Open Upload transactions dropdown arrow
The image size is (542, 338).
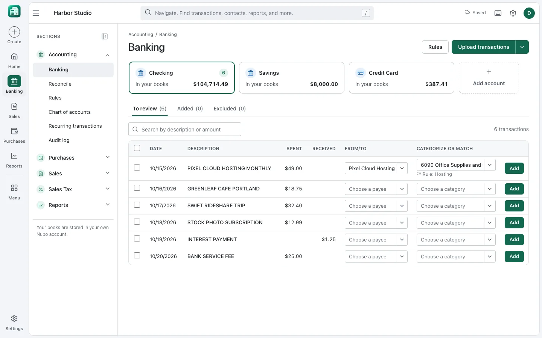pos(522,47)
